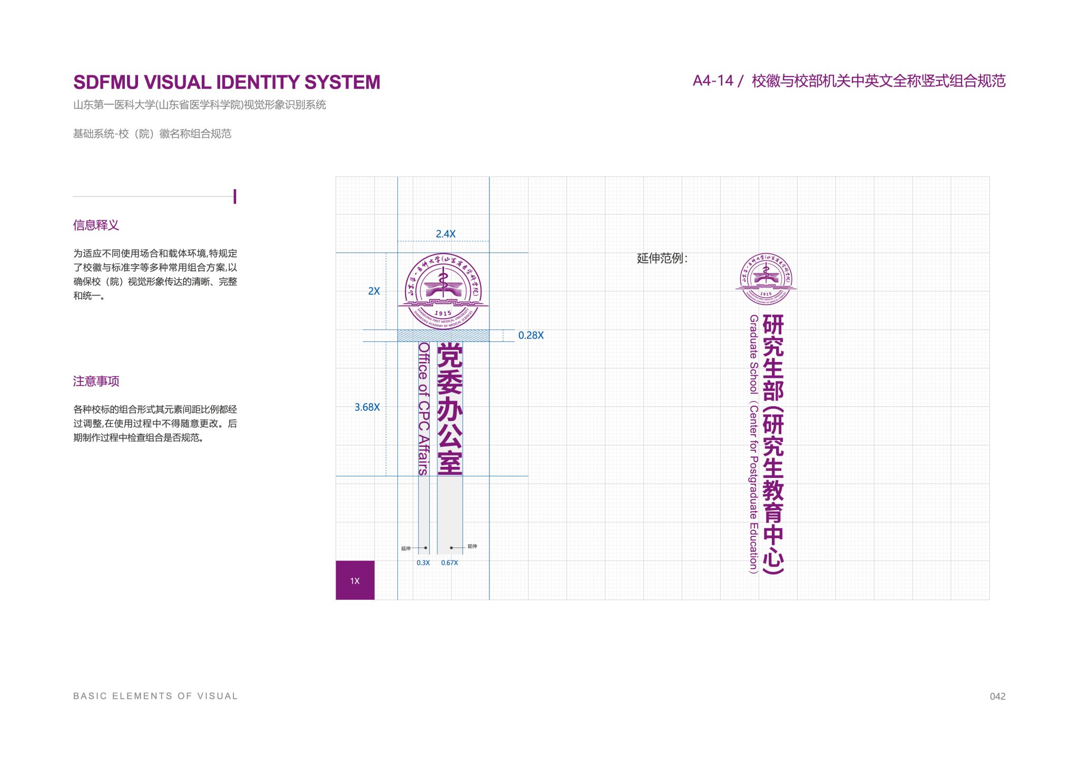This screenshot has width=1079, height=763.
Task: Click the vertical Office of CPC Affairs text
Action: click(x=424, y=408)
